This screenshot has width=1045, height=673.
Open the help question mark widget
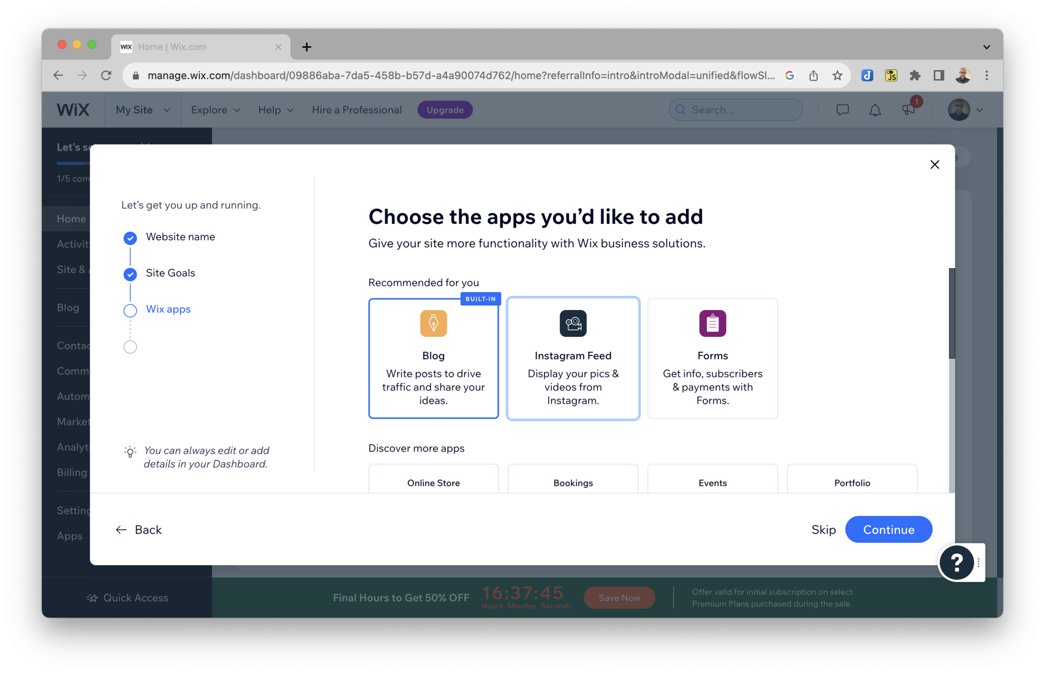pyautogui.click(x=956, y=562)
